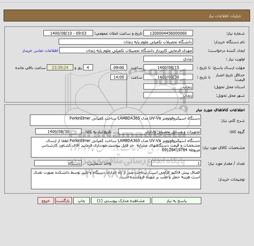
Task: Click the label 'تاریخ و ساعت اعلان عمومی:'
Action: [x=118, y=33]
